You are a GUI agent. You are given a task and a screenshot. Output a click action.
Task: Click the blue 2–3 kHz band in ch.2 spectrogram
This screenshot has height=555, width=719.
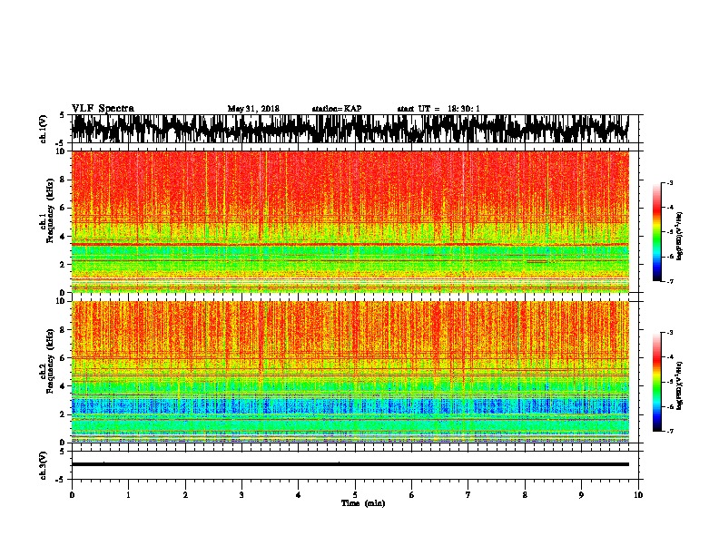[350, 405]
